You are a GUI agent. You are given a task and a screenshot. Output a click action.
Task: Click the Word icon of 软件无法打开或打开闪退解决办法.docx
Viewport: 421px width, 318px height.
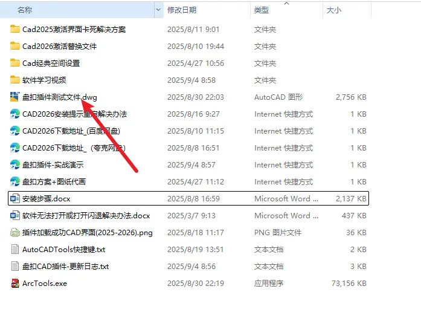tap(14, 215)
